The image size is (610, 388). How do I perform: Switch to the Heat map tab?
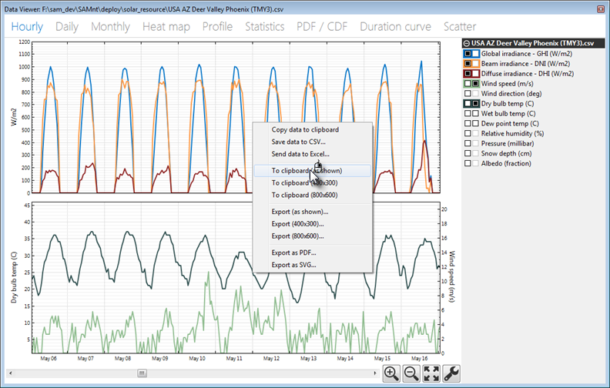tap(167, 26)
